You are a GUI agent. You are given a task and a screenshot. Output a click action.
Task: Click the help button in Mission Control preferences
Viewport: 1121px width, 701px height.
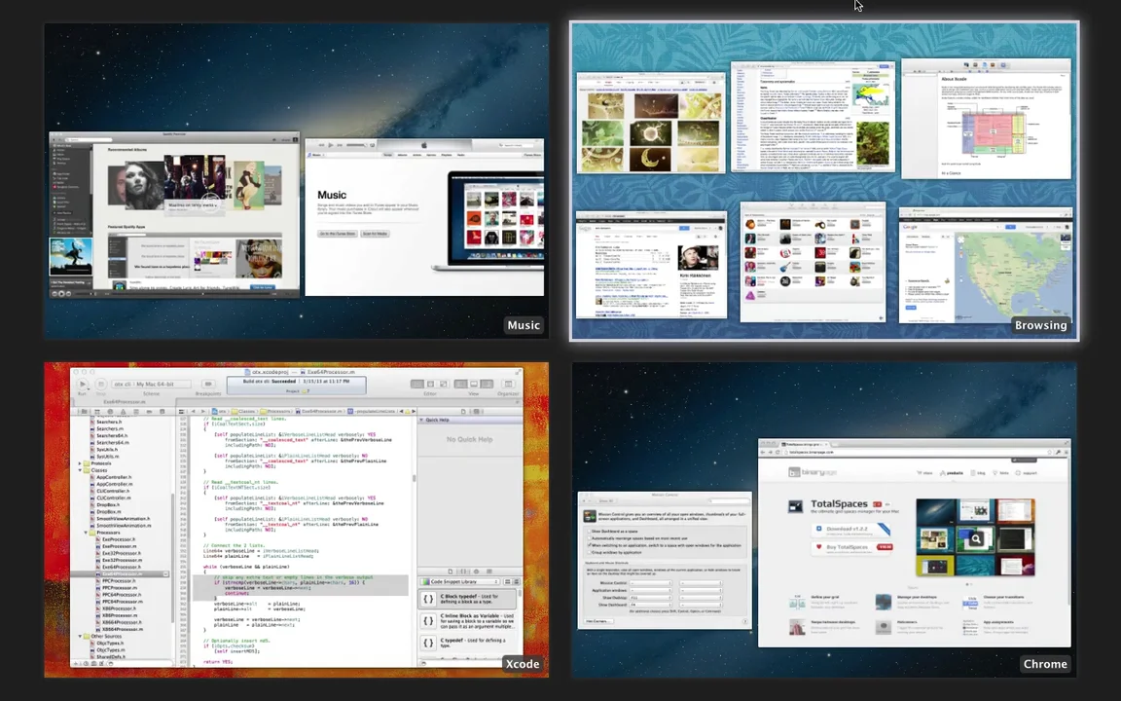pyautogui.click(x=745, y=621)
